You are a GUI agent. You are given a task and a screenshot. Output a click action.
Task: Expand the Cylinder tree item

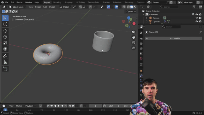(x=147, y=21)
